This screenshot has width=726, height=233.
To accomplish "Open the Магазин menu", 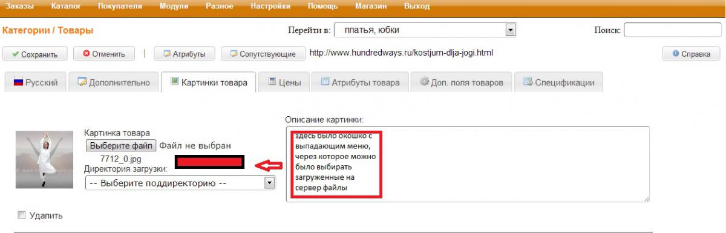I will [x=370, y=7].
